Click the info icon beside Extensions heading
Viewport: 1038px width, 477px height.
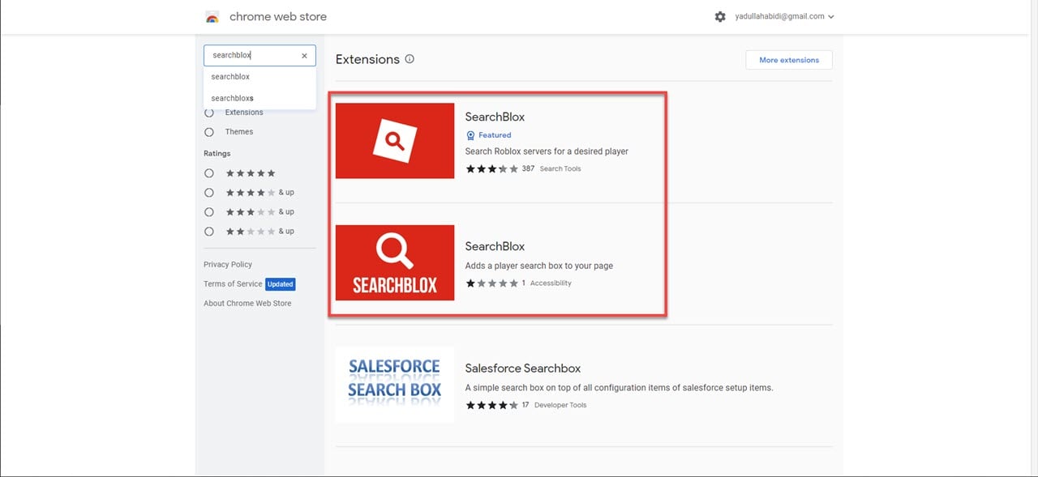coord(410,59)
